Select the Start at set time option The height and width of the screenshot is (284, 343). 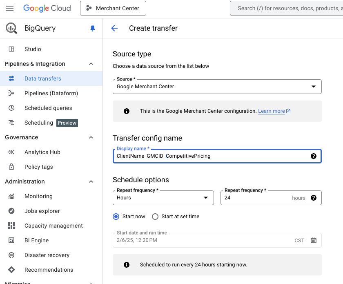pyautogui.click(x=155, y=217)
